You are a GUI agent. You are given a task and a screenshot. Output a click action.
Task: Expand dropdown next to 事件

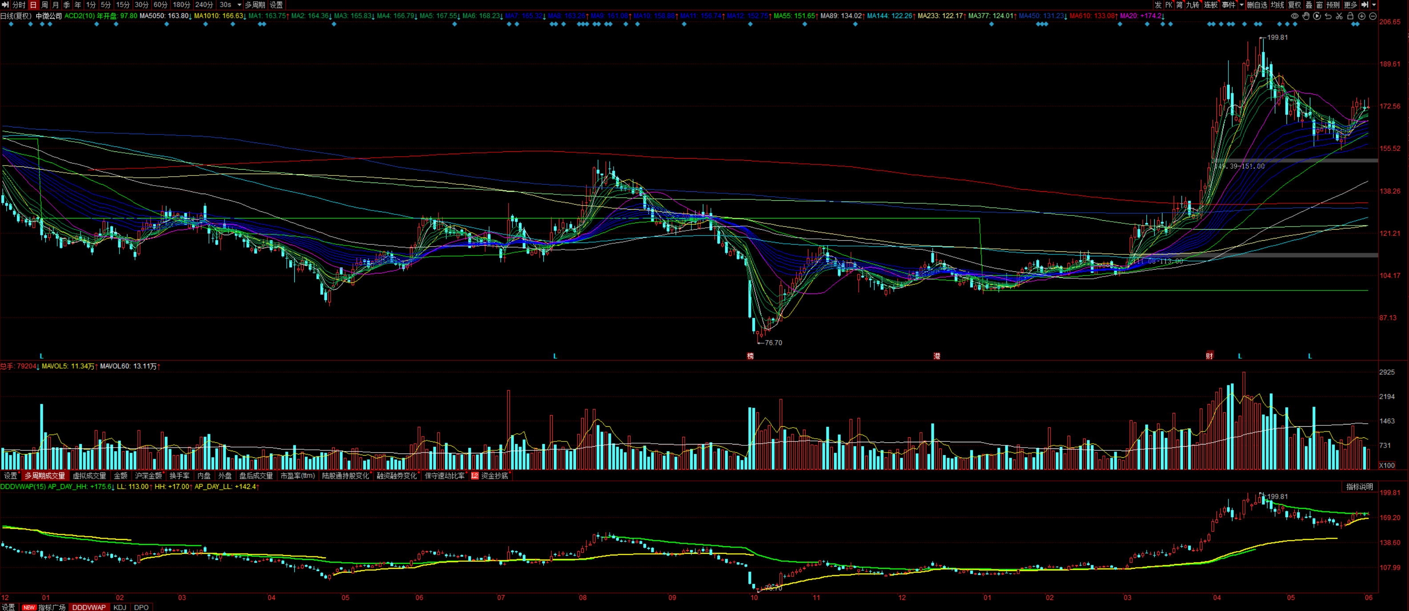point(1241,5)
